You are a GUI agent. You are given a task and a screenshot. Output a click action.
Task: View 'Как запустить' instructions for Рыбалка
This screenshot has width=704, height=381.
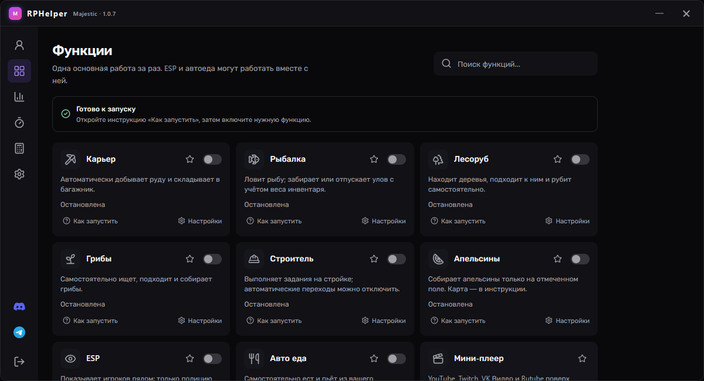click(x=274, y=221)
